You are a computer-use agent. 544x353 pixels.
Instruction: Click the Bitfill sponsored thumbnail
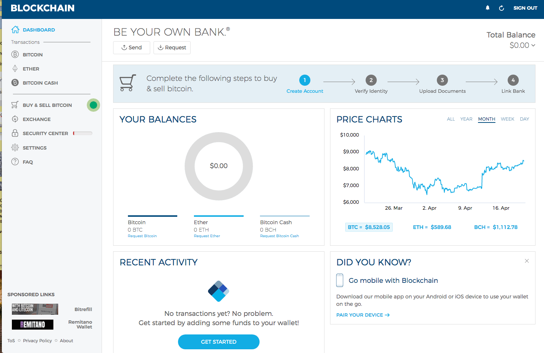pyautogui.click(x=35, y=309)
